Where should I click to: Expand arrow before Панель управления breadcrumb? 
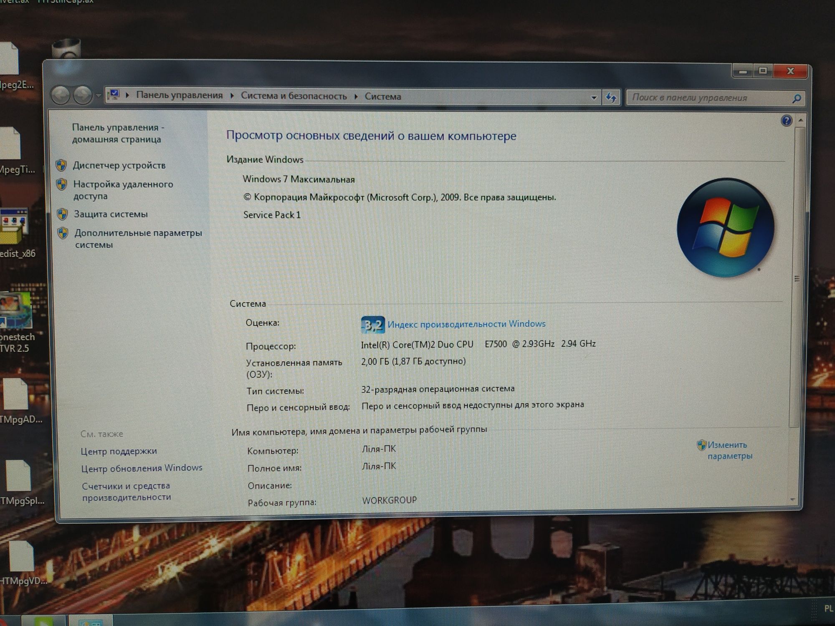point(127,95)
